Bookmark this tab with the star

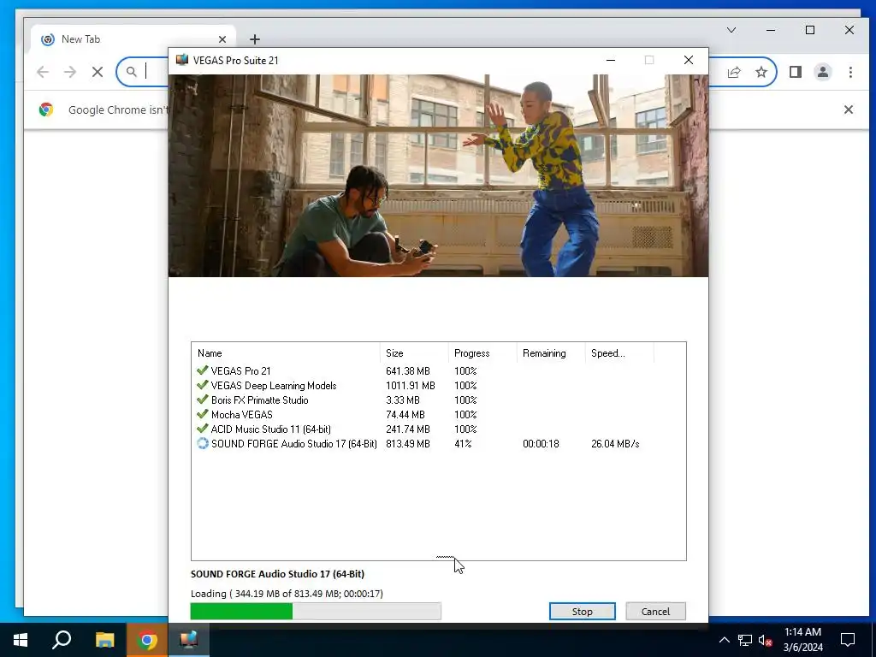click(761, 72)
